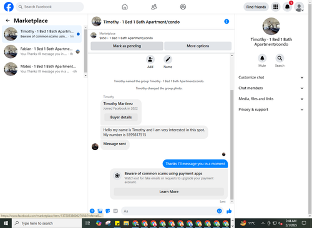Click the Search Facebook field

pos(50,7)
